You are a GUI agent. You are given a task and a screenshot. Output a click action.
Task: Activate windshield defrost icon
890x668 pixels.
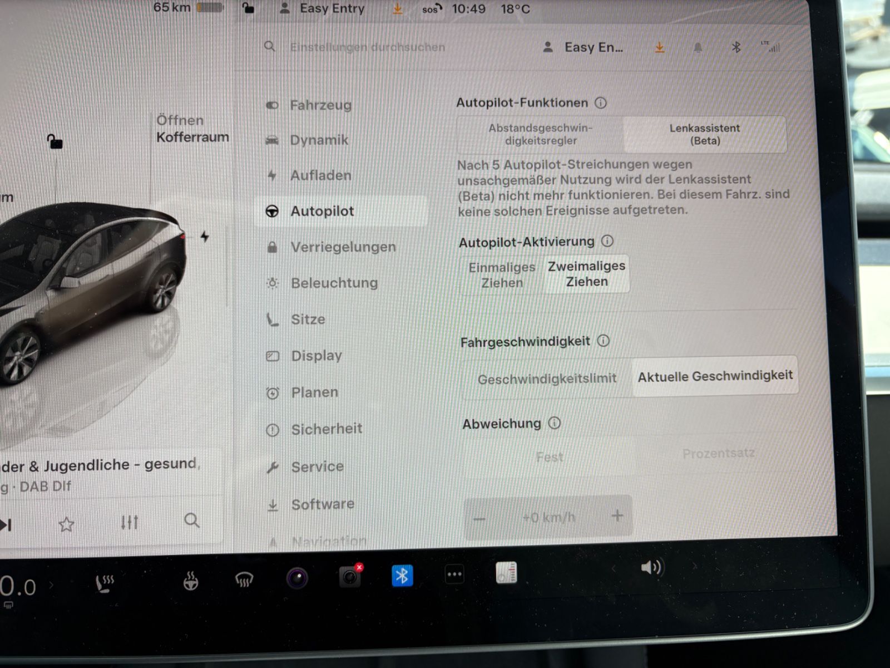[244, 580]
